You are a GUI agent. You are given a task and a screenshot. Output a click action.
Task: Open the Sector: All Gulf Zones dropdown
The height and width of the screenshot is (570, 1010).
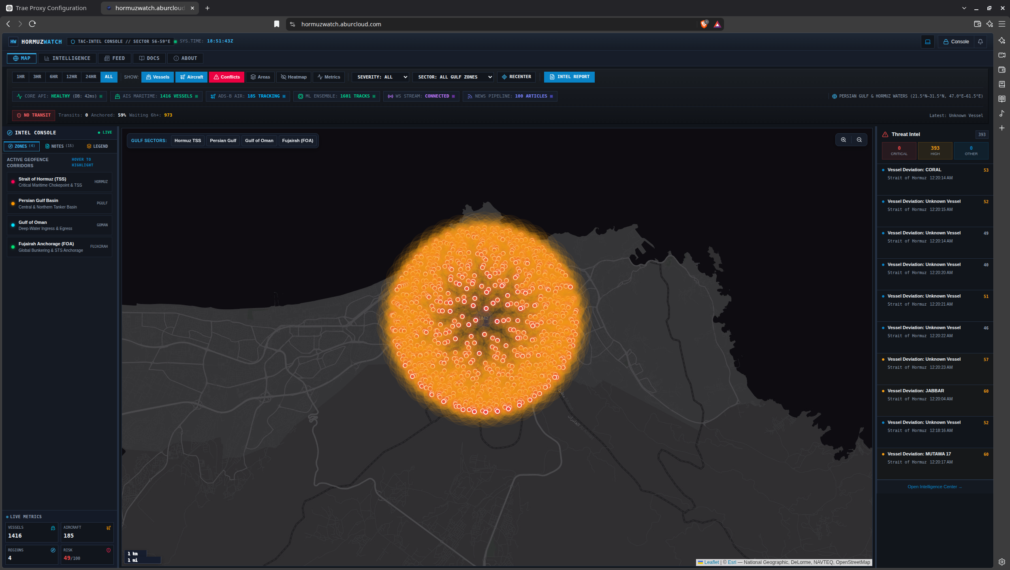coord(453,77)
